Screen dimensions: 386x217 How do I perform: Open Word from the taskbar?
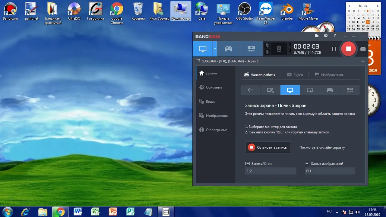click(x=78, y=212)
